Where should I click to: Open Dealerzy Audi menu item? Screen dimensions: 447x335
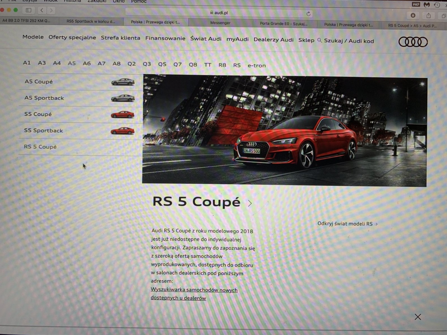pyautogui.click(x=274, y=40)
